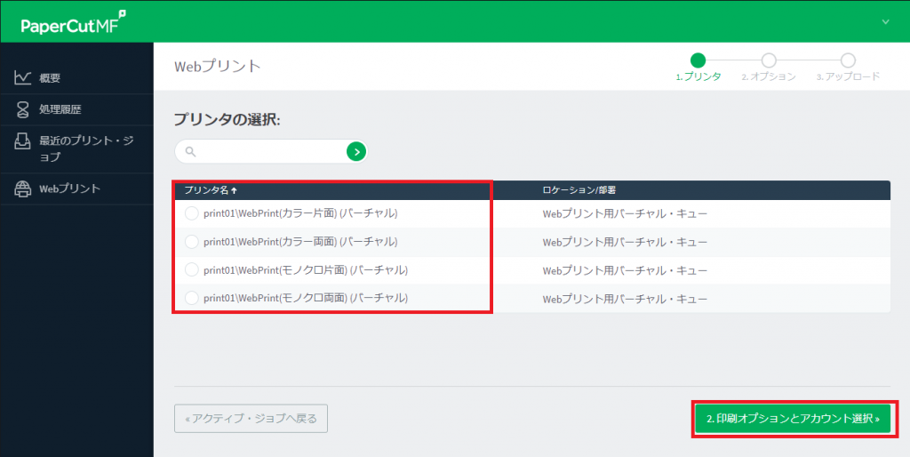Screen dimensions: 910x457
Task: Sort by ロケーション/部署 column header
Action: (579, 190)
